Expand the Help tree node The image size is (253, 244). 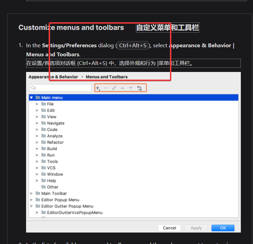37,181
